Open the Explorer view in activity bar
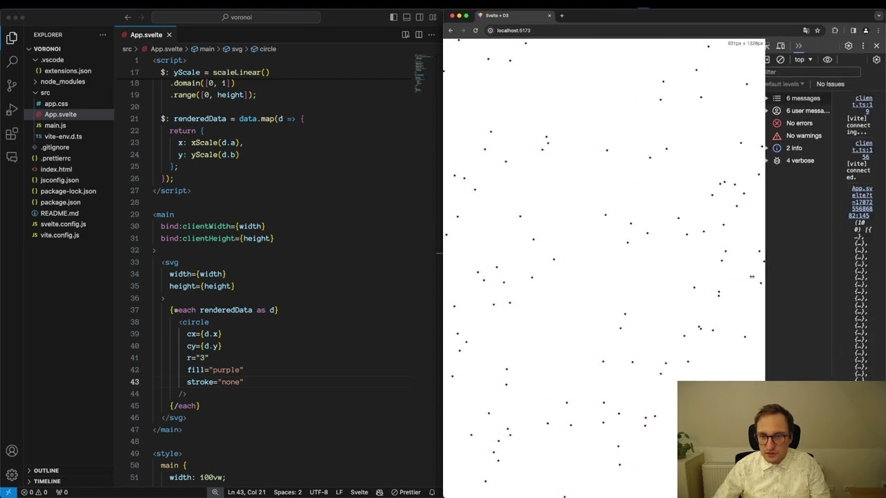 pyautogui.click(x=12, y=38)
